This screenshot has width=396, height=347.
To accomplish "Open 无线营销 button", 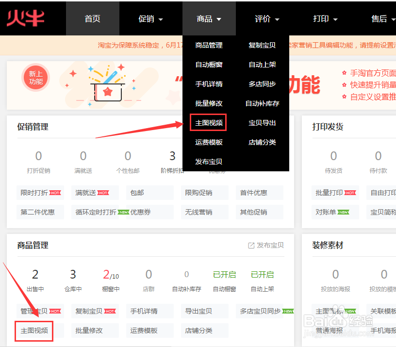I will pos(205,212).
